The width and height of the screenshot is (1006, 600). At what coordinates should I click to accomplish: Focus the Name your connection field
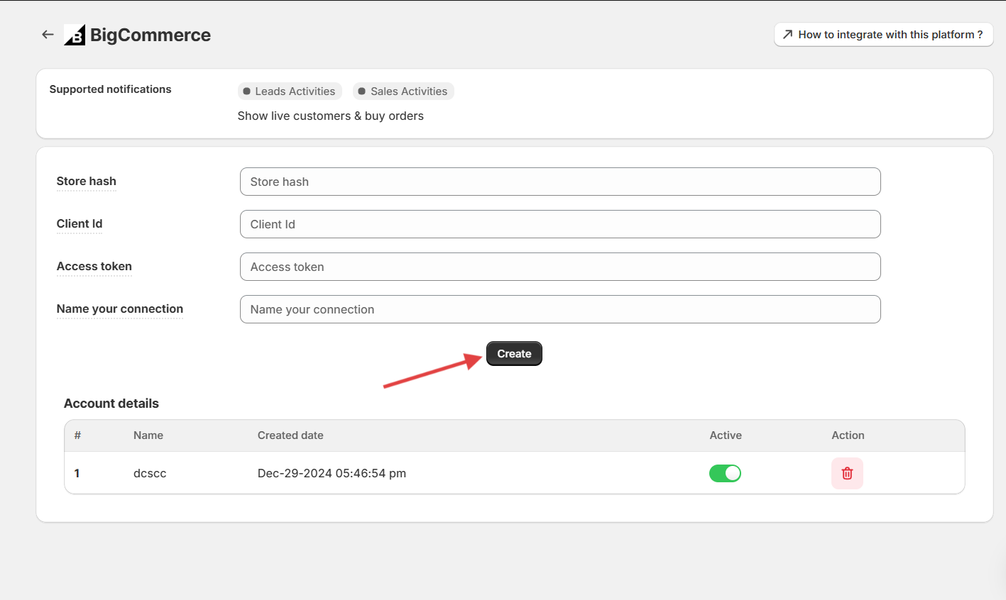pos(560,309)
